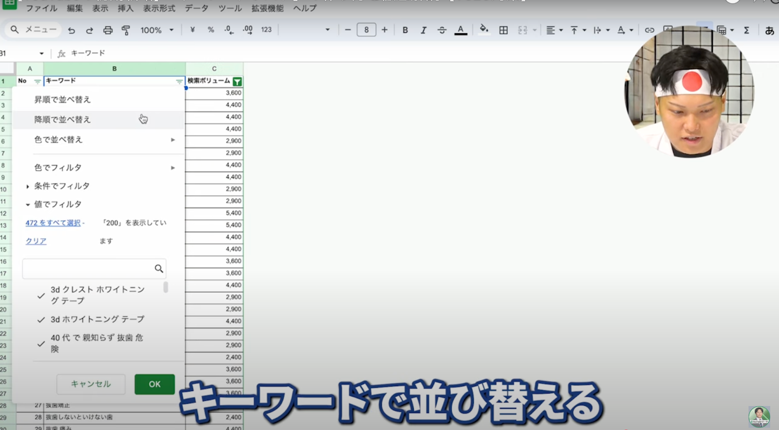This screenshot has height=430, width=779.
Task: Click the print icon in toolbar
Action: pos(108,30)
